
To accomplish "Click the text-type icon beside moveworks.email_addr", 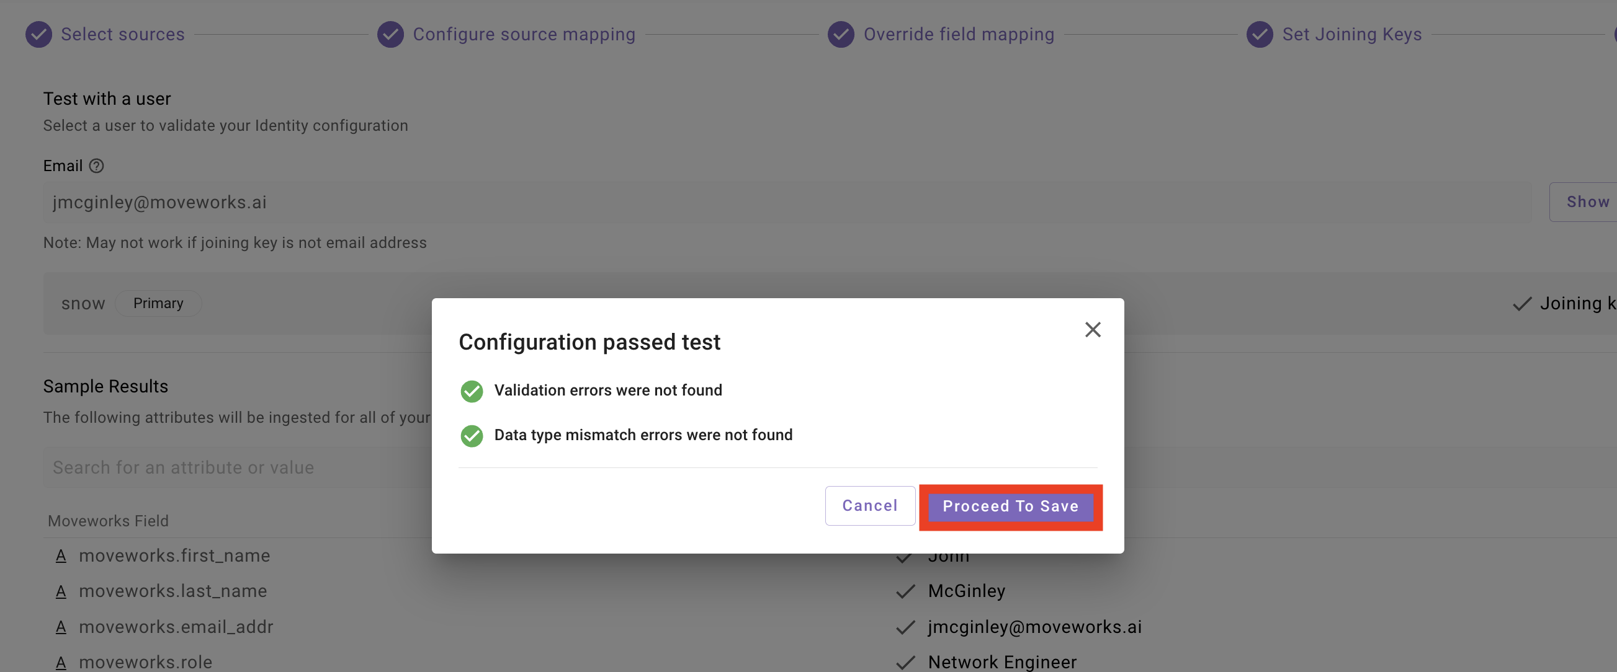I will [61, 627].
